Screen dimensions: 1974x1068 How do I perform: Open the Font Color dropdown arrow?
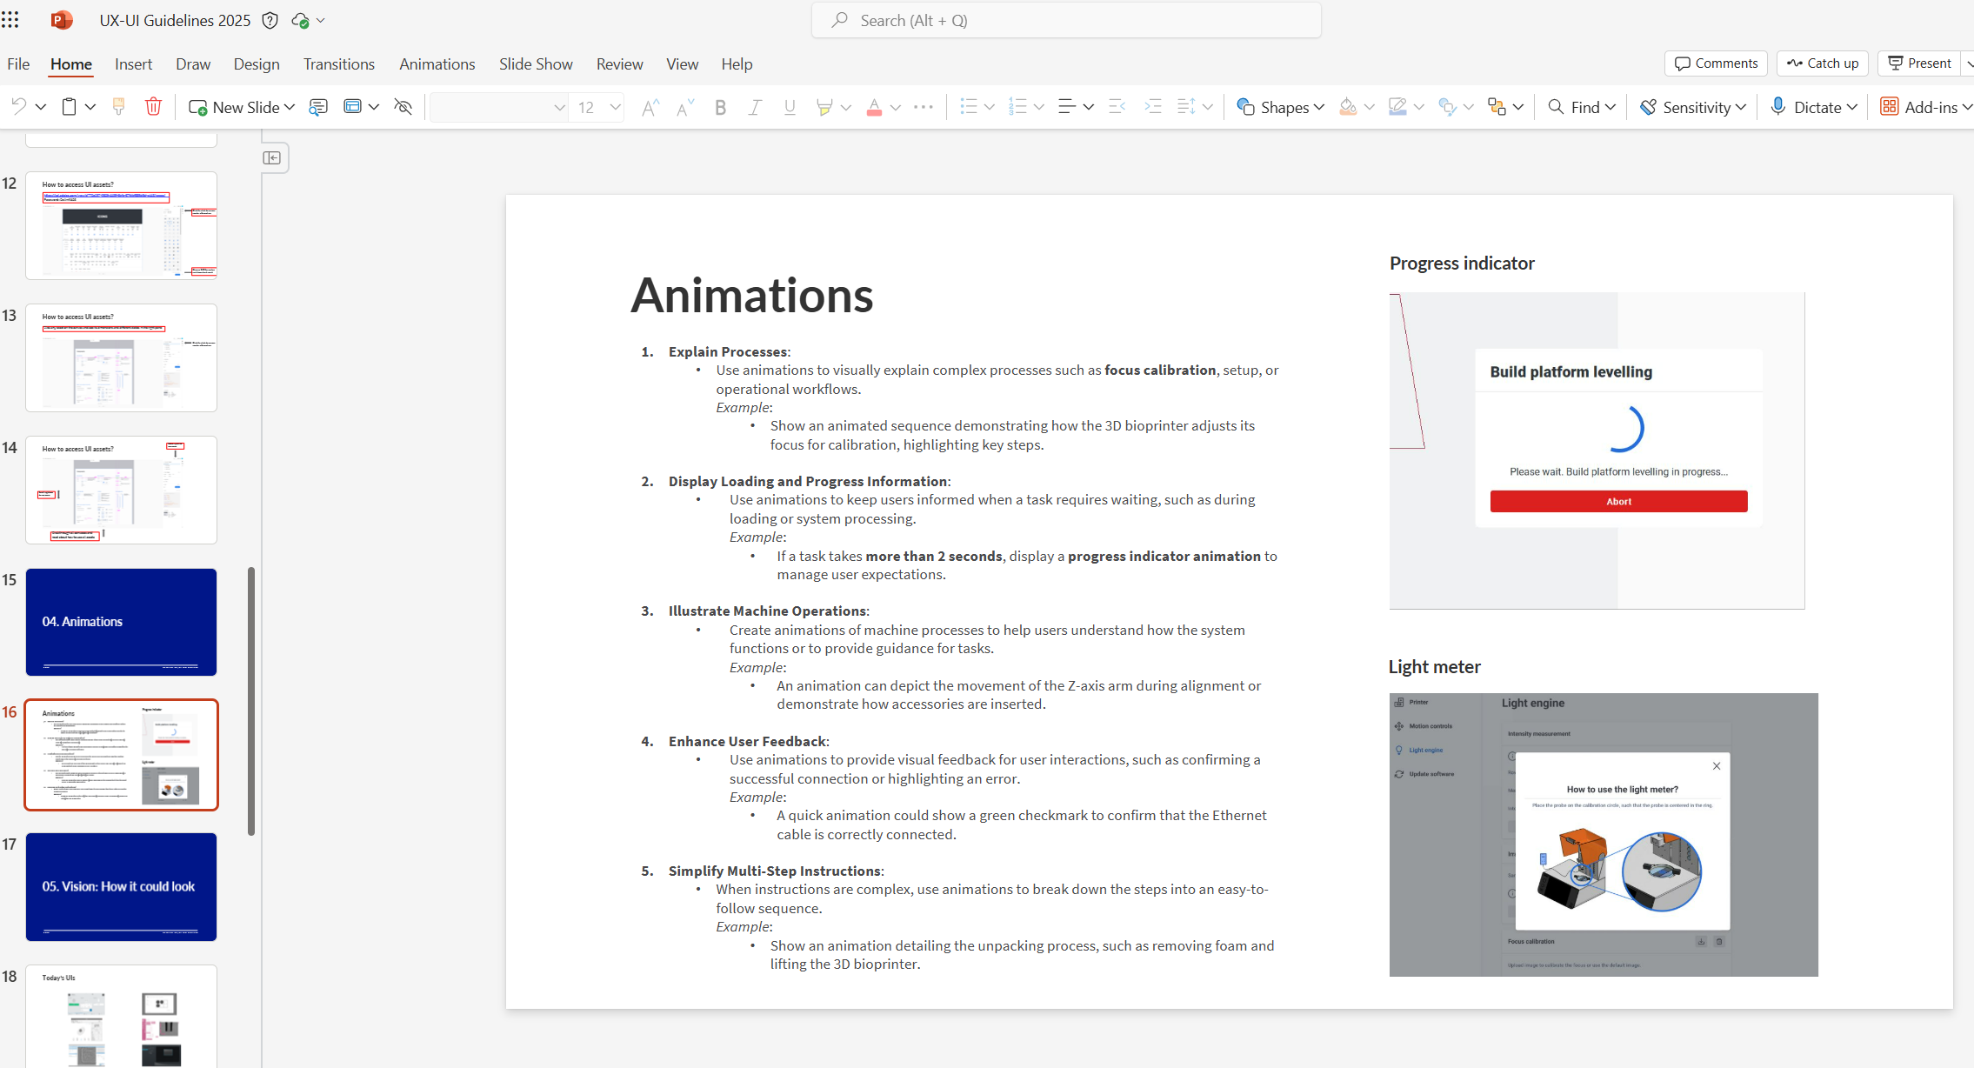click(x=896, y=107)
